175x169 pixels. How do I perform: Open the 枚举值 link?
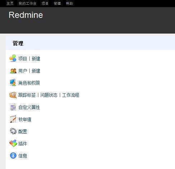[x=25, y=119]
